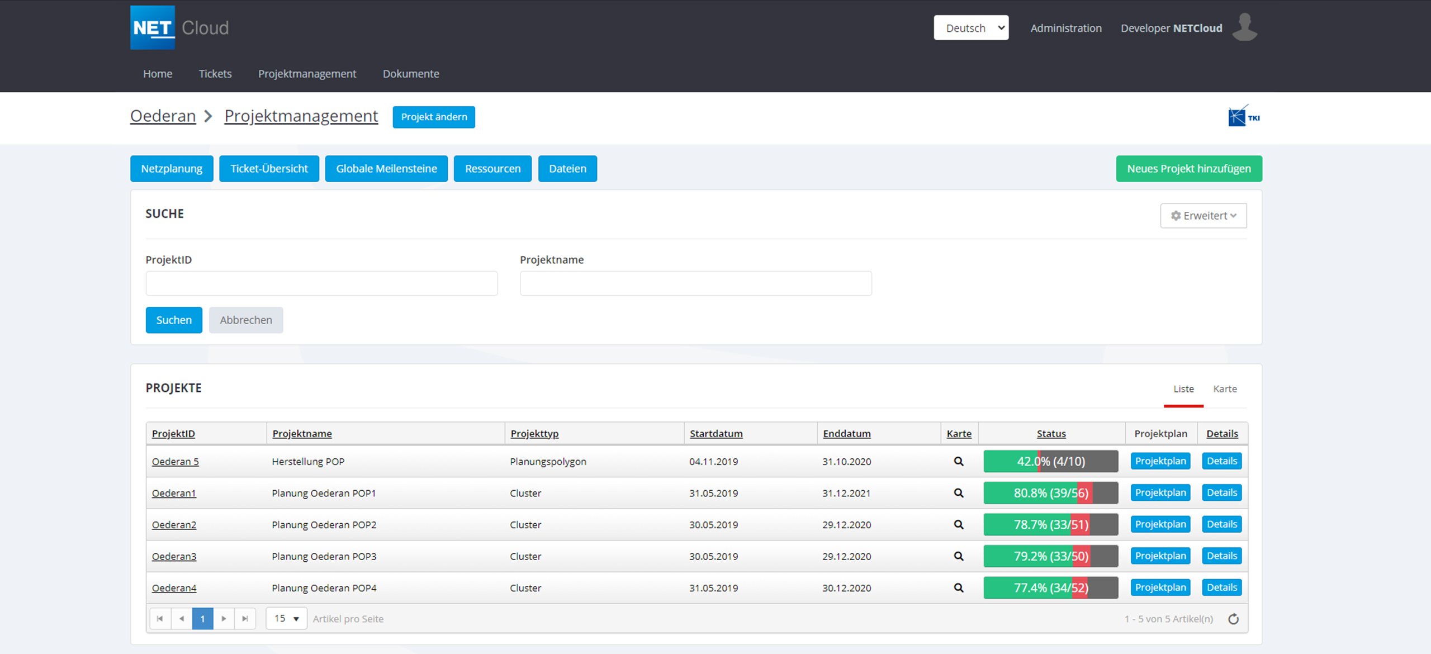The image size is (1431, 654).
Task: Click the 42.0% progress bar for Herstellung POP
Action: tap(1050, 461)
